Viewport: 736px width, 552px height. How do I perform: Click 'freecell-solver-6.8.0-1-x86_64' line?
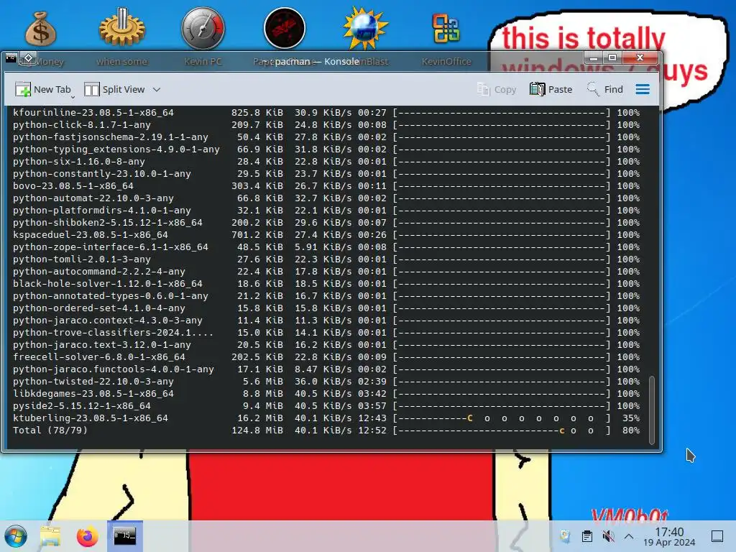click(99, 357)
